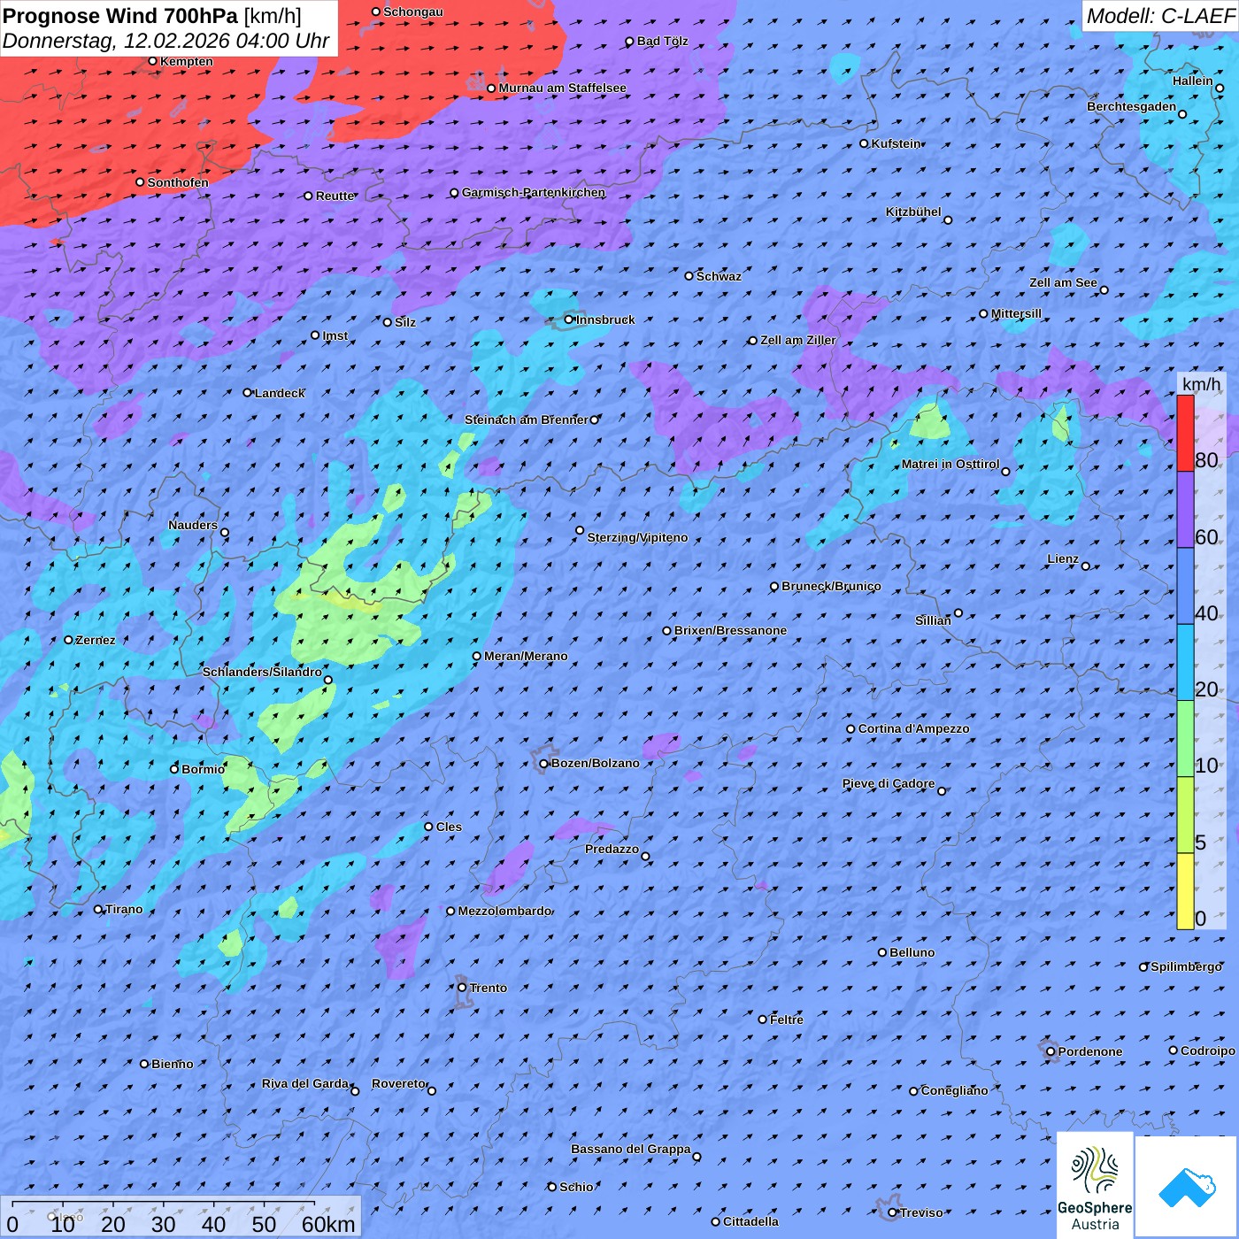Viewport: 1239px width, 1239px height.
Task: Click the Pieve di Cadore label
Action: tap(889, 783)
